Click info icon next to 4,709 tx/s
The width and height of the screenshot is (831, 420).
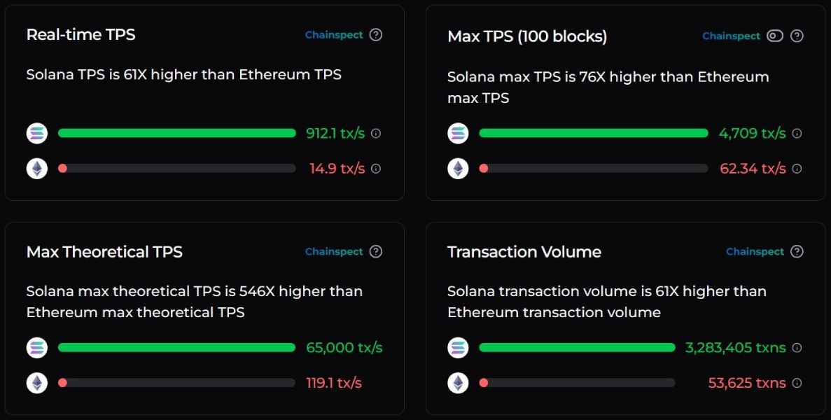click(x=797, y=133)
